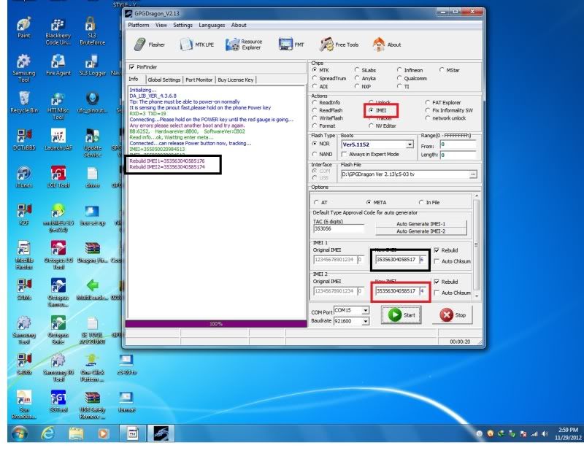Open the Buy License Key tab
The height and width of the screenshot is (467, 584).
(235, 80)
